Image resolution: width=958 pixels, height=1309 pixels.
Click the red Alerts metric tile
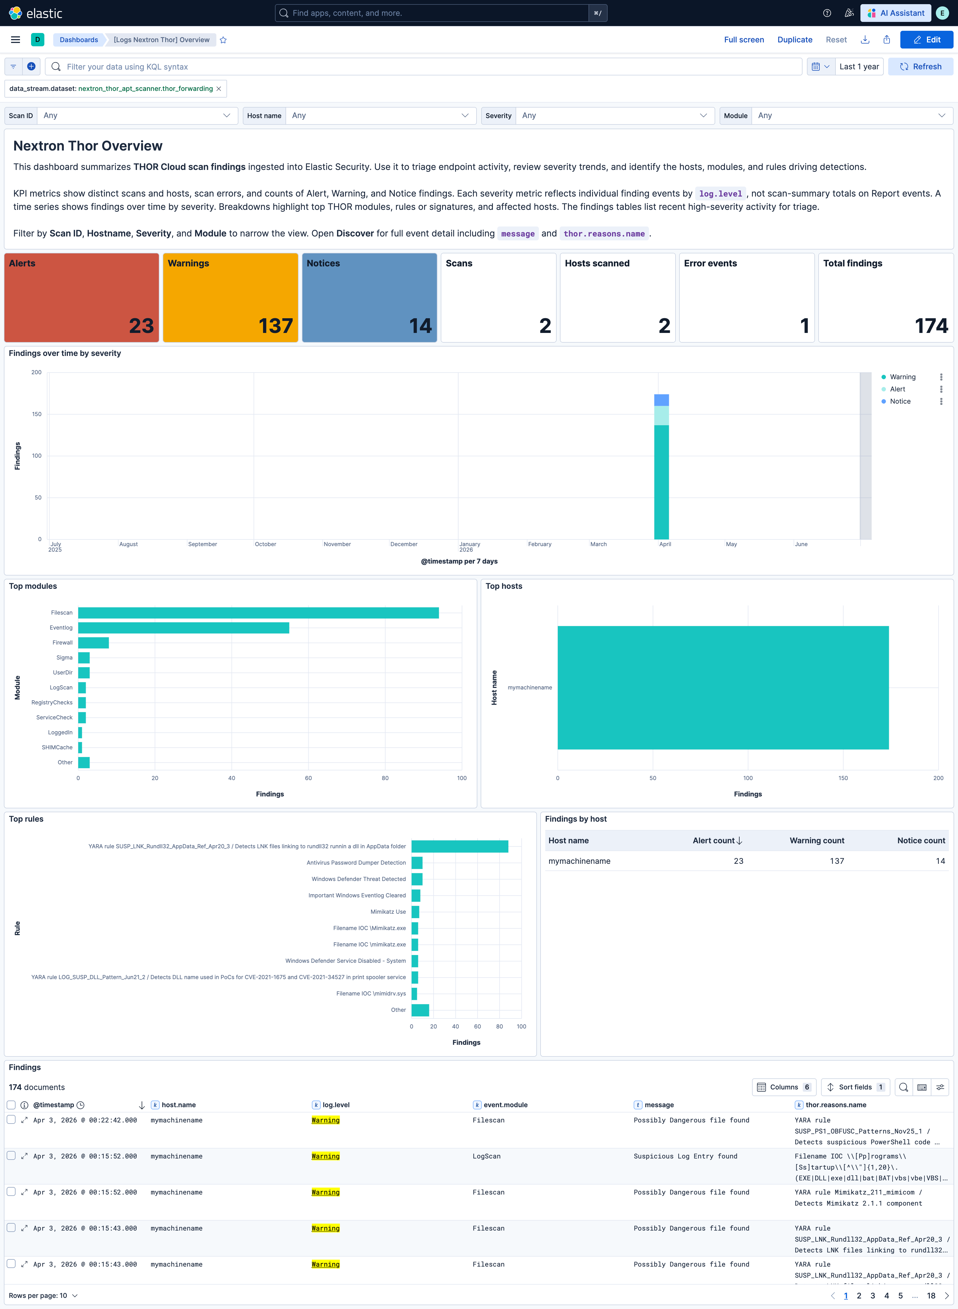[x=82, y=297]
